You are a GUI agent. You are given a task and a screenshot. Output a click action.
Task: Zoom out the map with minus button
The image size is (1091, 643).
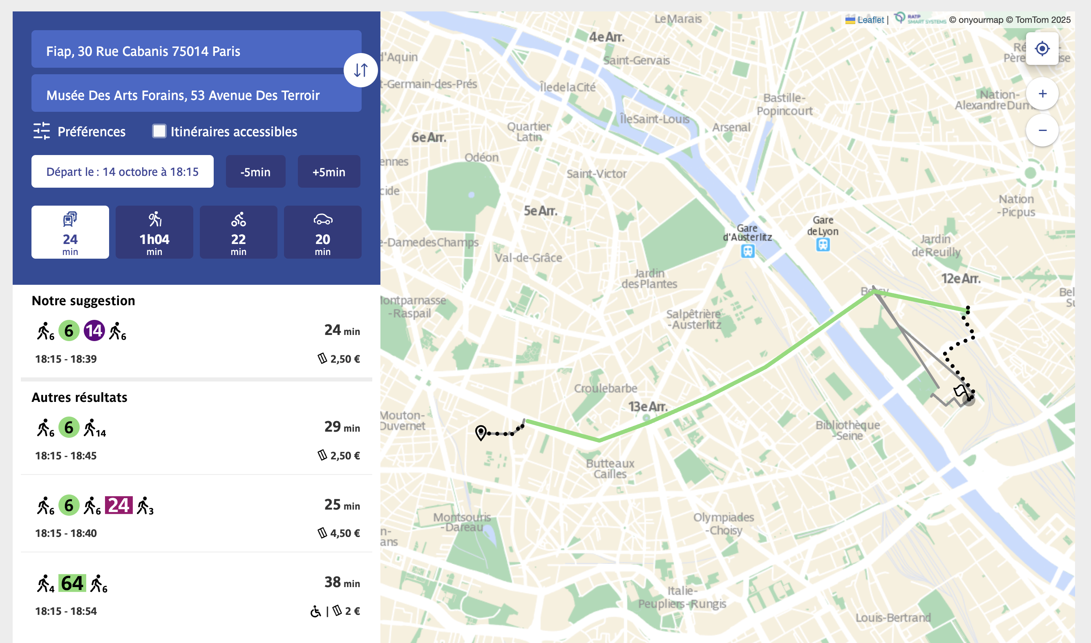1042,131
